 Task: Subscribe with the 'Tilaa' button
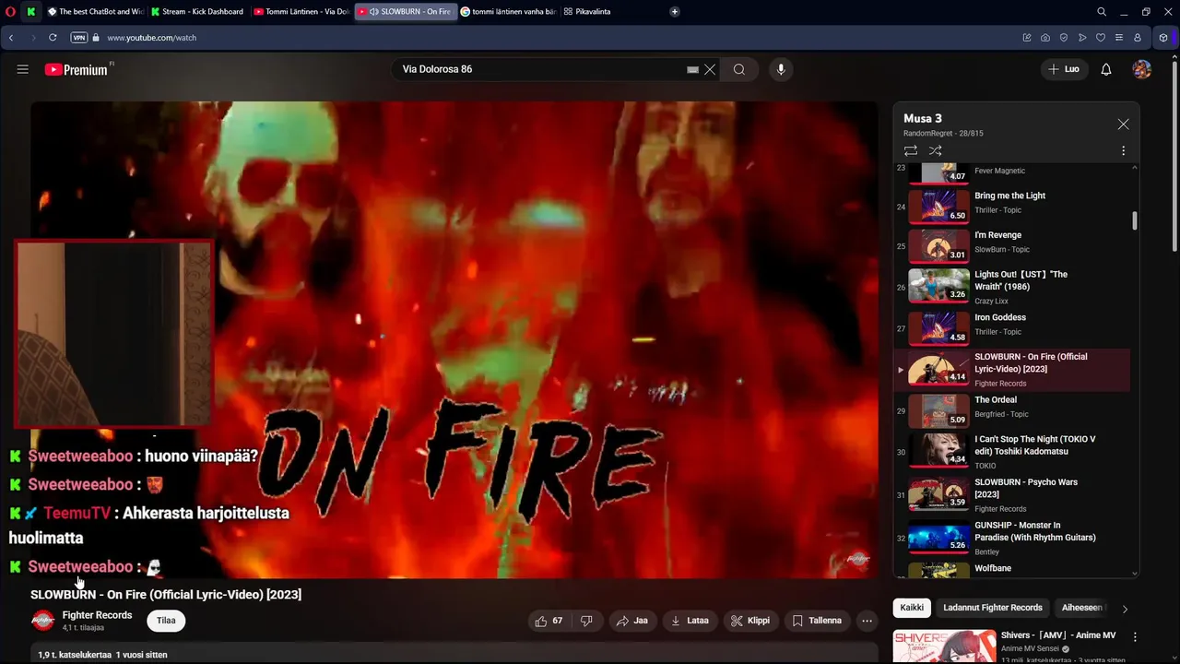166,621
